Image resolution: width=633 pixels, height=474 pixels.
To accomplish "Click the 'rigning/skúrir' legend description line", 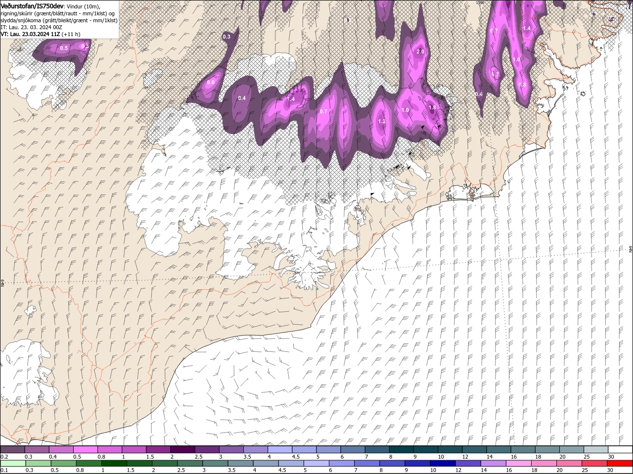I will pyautogui.click(x=56, y=13).
